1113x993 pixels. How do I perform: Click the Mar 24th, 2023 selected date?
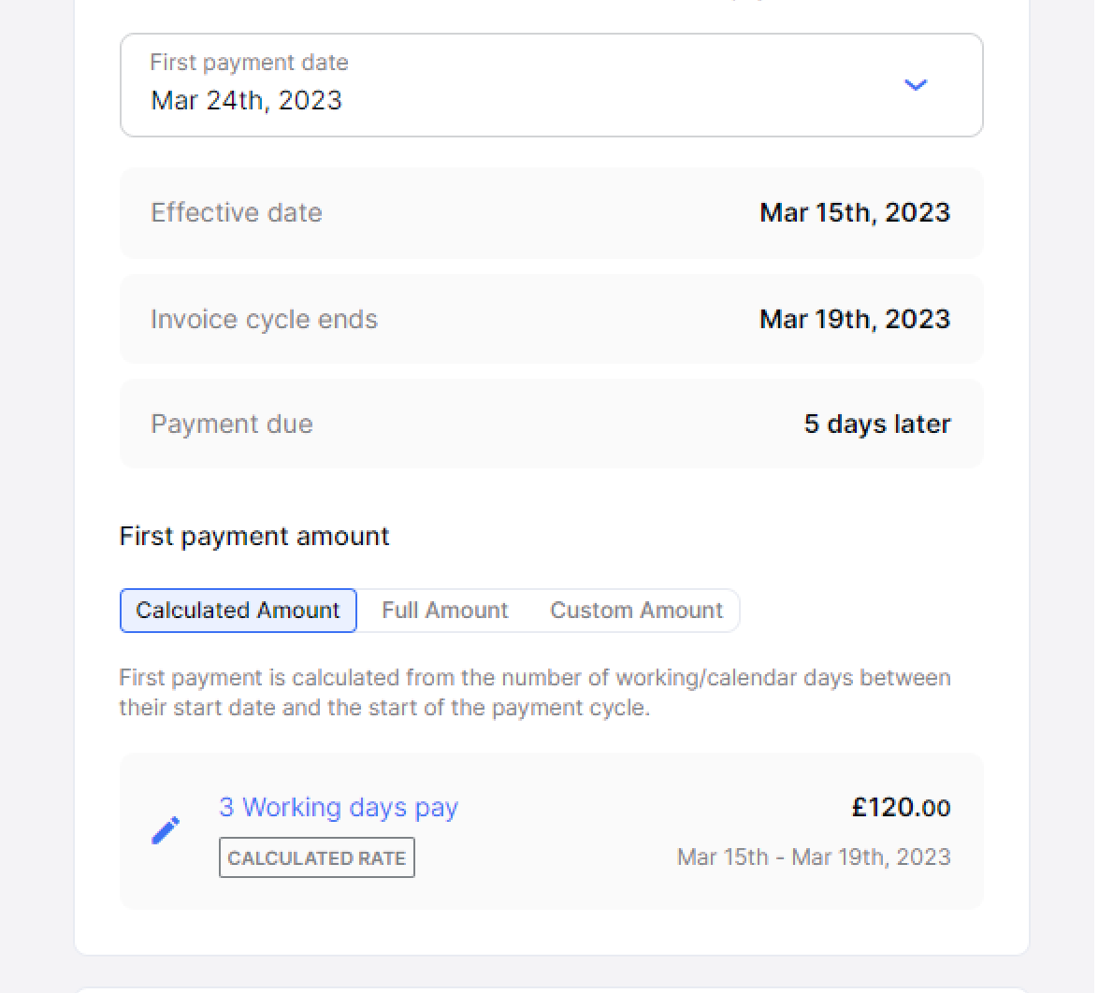tap(247, 101)
